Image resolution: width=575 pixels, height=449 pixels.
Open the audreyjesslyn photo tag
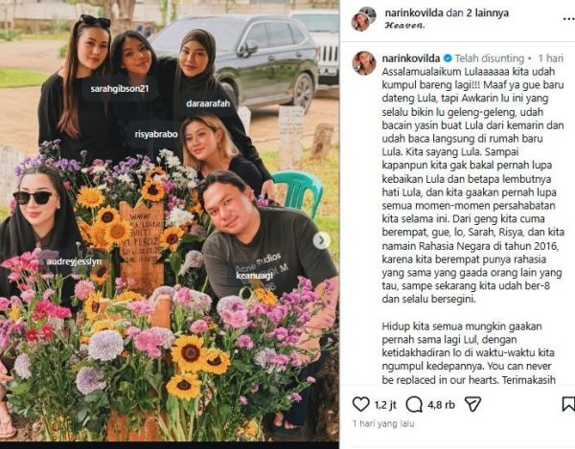tap(74, 262)
